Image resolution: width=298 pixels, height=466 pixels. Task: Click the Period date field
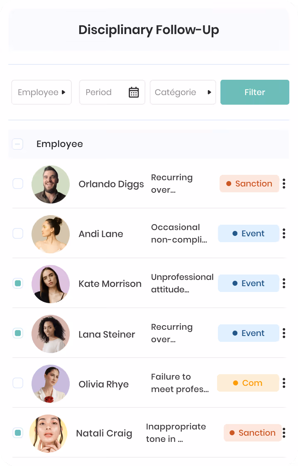click(x=112, y=92)
